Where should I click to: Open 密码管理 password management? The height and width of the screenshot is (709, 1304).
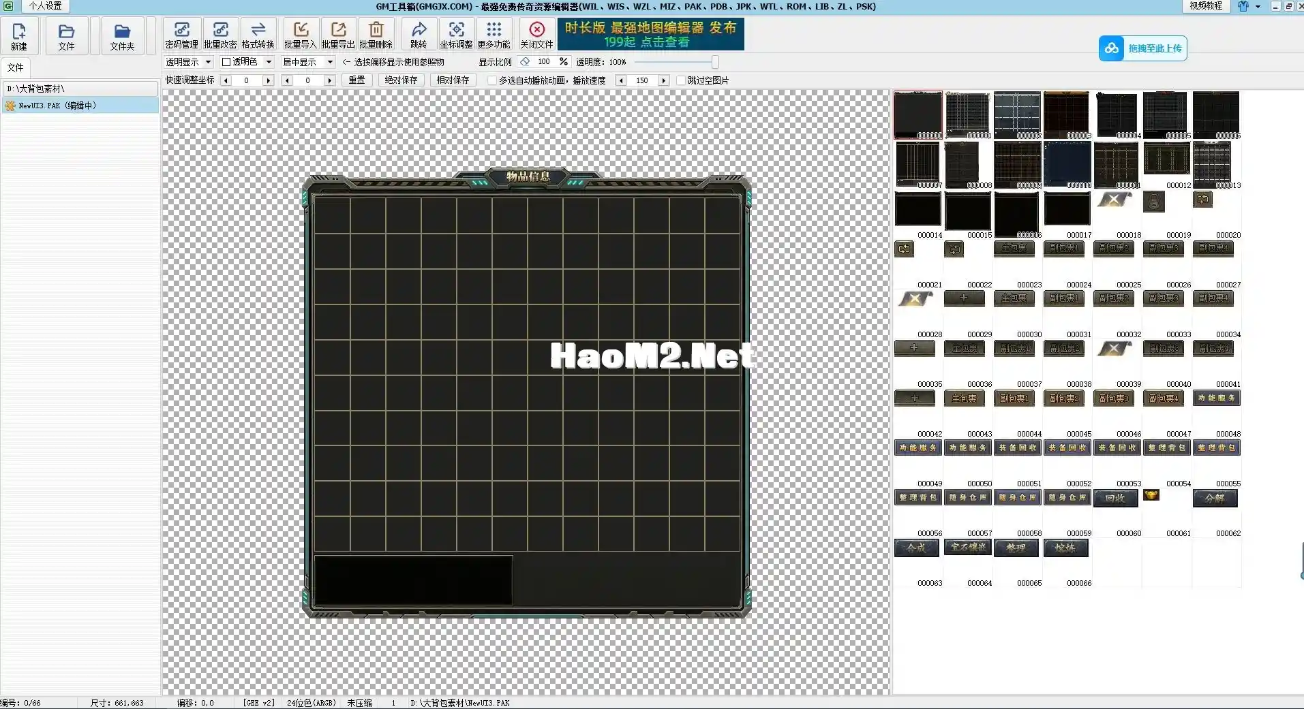coord(181,35)
